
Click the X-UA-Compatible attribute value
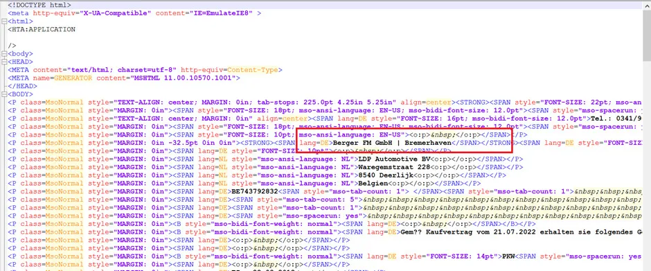[116, 13]
